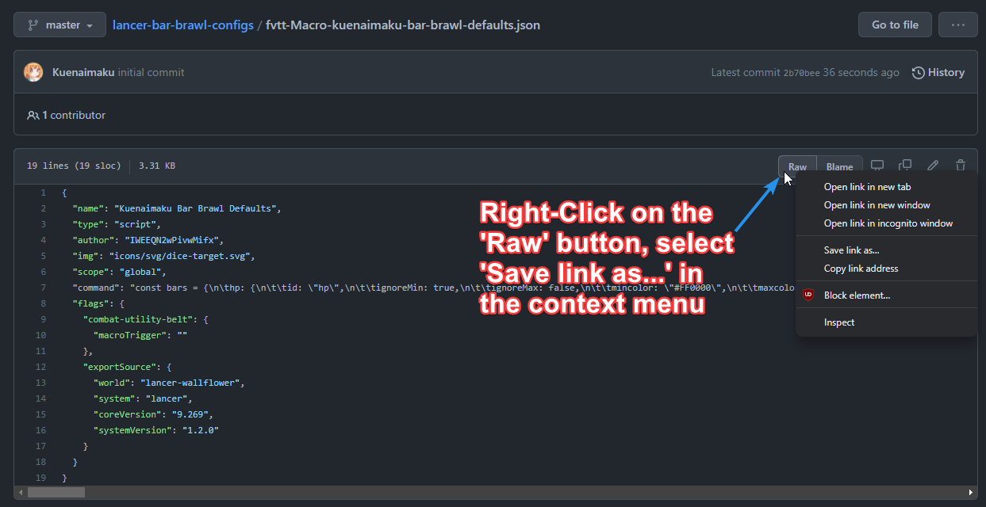Select 'Open link in new tab'
Image resolution: width=986 pixels, height=507 pixels.
886,187
